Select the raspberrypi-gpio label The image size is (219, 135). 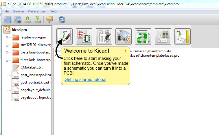click(x=33, y=37)
